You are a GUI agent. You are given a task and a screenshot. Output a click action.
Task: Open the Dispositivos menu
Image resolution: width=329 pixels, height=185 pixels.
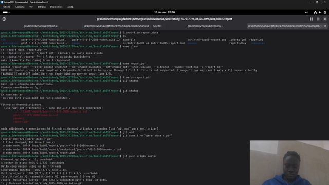click(x=56, y=7)
